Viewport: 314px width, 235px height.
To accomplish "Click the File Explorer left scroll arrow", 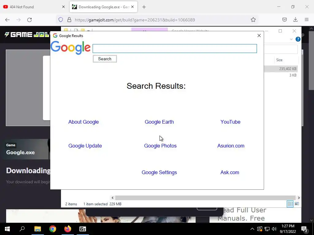I will point(113,198).
